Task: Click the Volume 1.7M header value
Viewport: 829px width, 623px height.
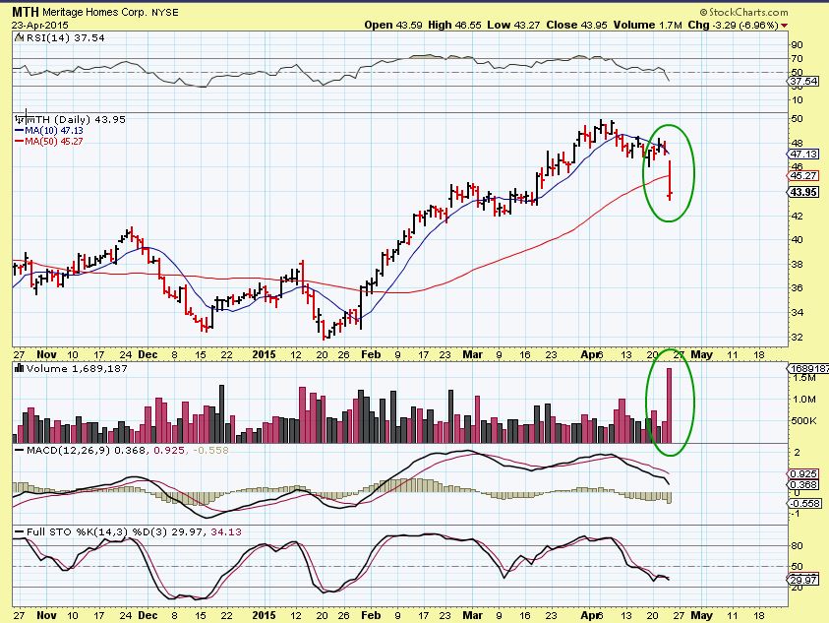Action: (x=648, y=25)
